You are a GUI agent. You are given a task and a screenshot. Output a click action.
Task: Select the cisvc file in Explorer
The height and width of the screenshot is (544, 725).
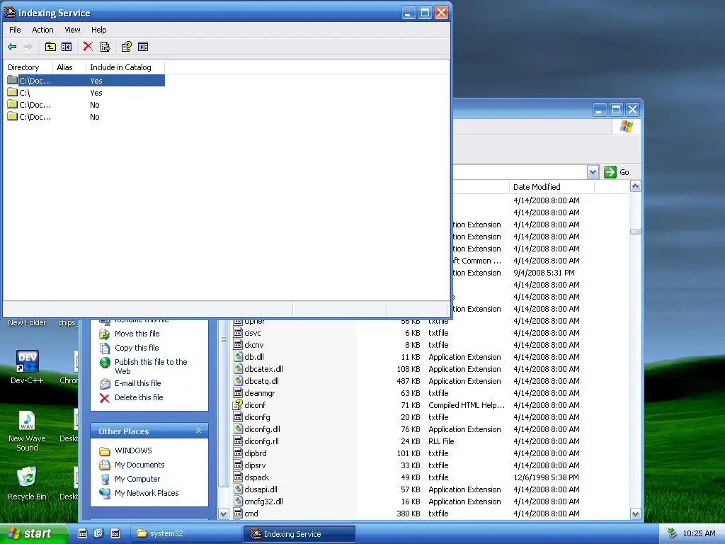(253, 333)
